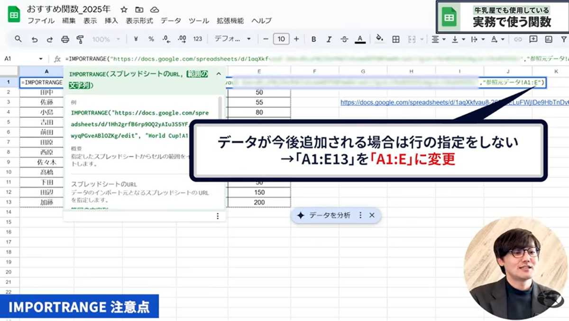Click the insert chart icon
Image resolution: width=569 pixels, height=321 pixels.
click(549, 39)
